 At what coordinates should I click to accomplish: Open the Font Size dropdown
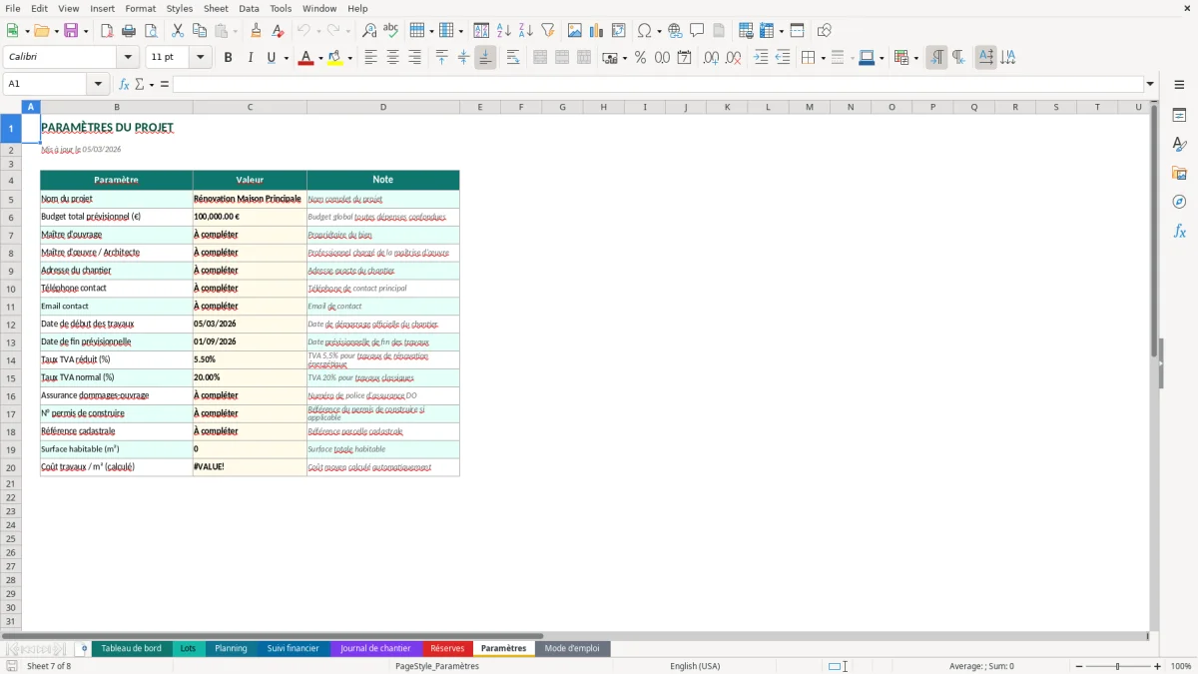pyautogui.click(x=201, y=58)
